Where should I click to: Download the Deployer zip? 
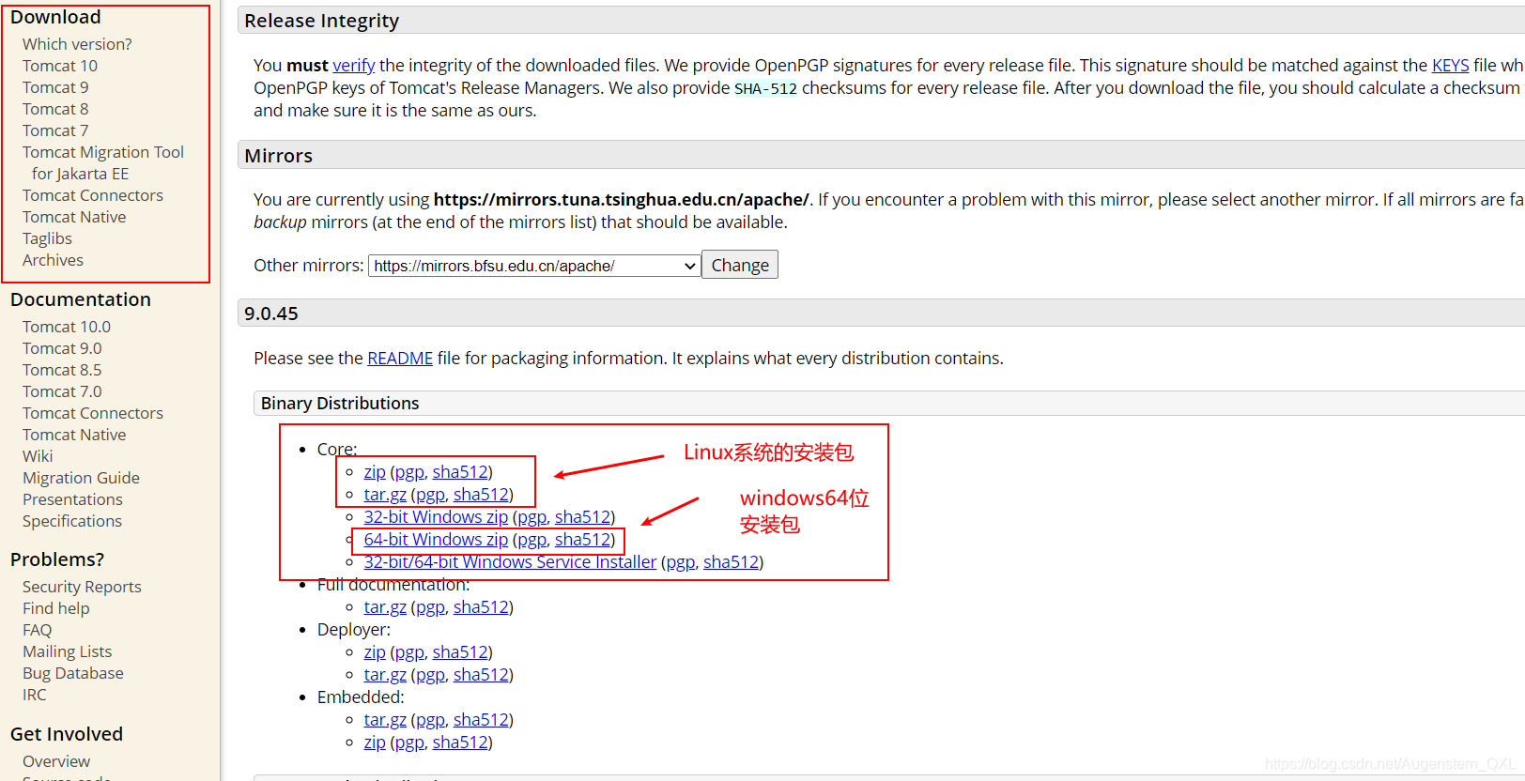(375, 651)
